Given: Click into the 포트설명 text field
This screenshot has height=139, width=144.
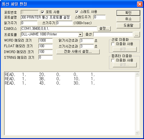Looking at the screenshot, I should [x=46, y=17].
